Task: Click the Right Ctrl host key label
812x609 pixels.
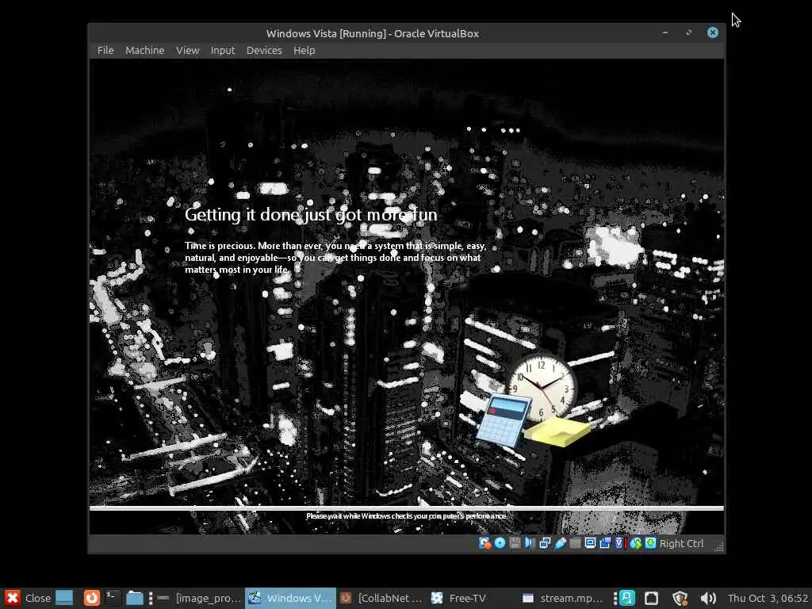Action: [681, 543]
